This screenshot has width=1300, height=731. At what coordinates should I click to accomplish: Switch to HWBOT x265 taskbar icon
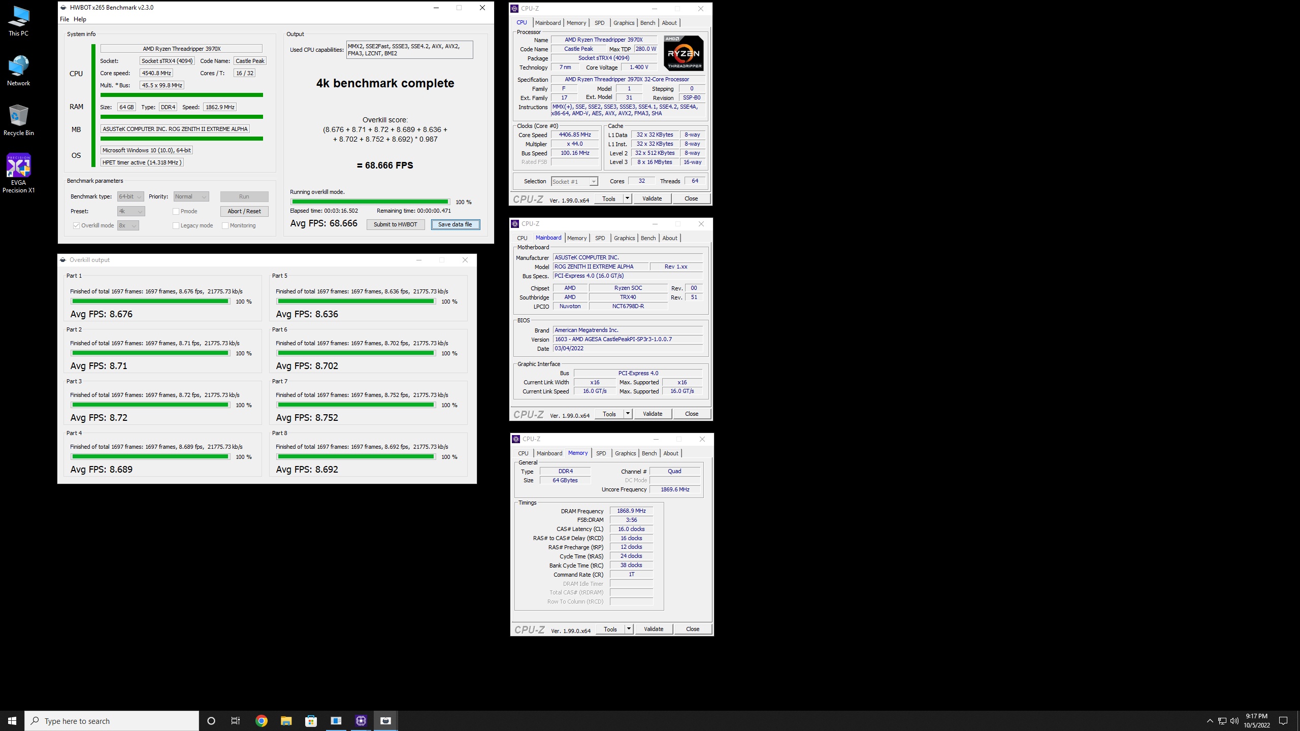[386, 721]
